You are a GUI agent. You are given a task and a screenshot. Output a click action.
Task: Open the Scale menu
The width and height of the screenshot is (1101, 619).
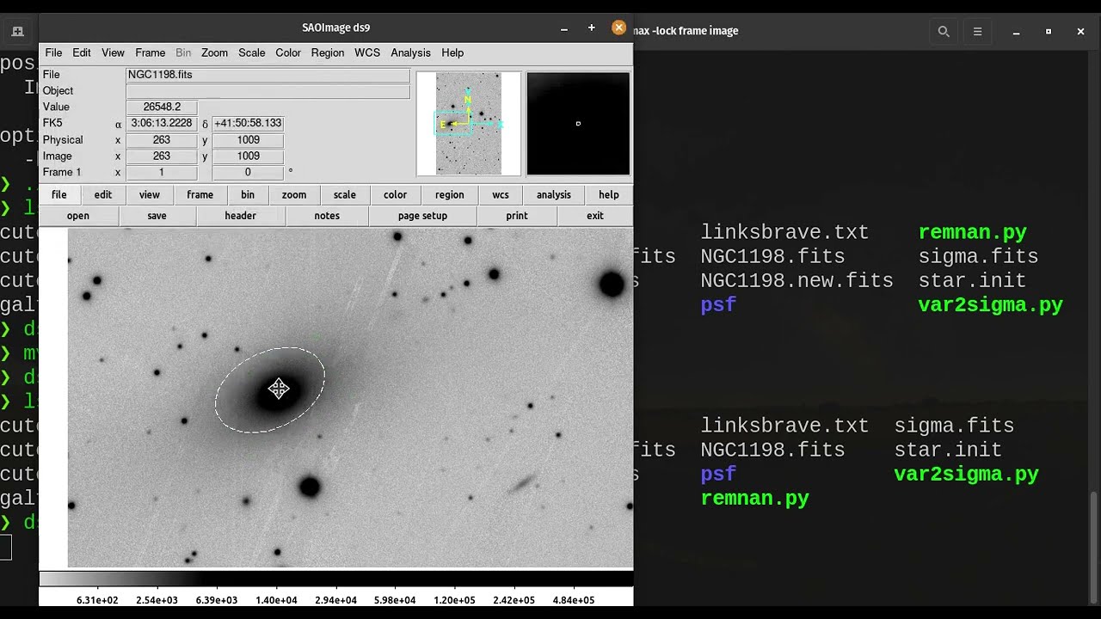point(251,52)
